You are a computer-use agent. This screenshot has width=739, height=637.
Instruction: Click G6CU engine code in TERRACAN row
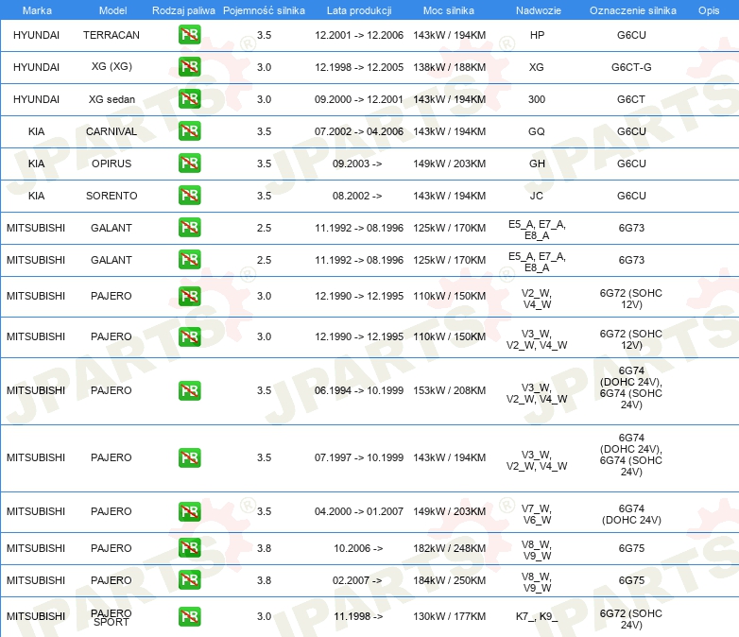coord(631,35)
